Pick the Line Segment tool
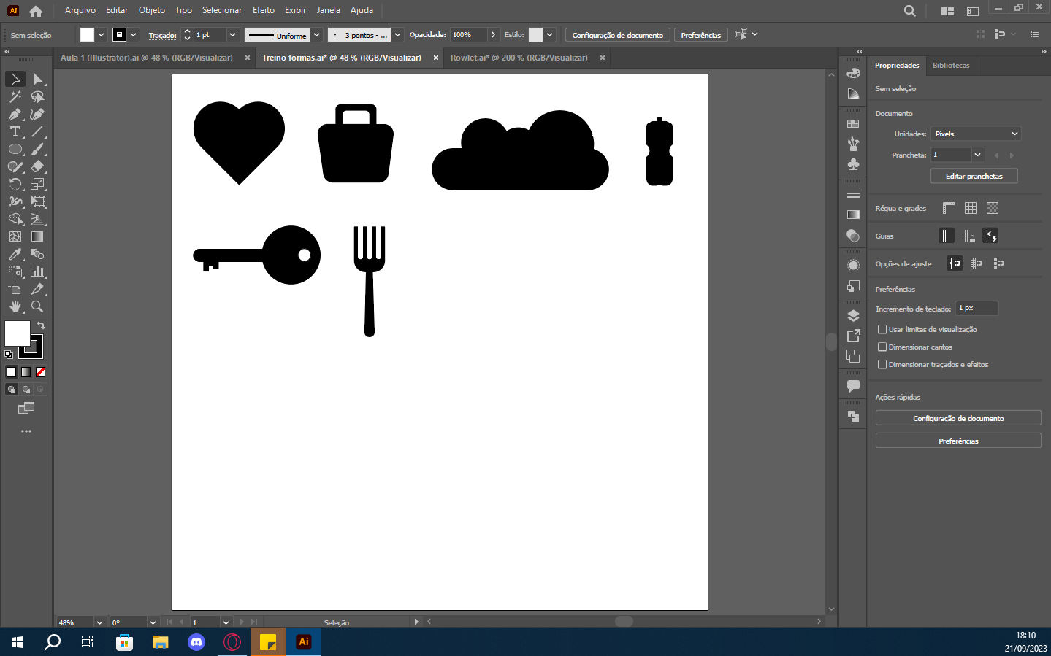The width and height of the screenshot is (1051, 656). click(x=37, y=131)
